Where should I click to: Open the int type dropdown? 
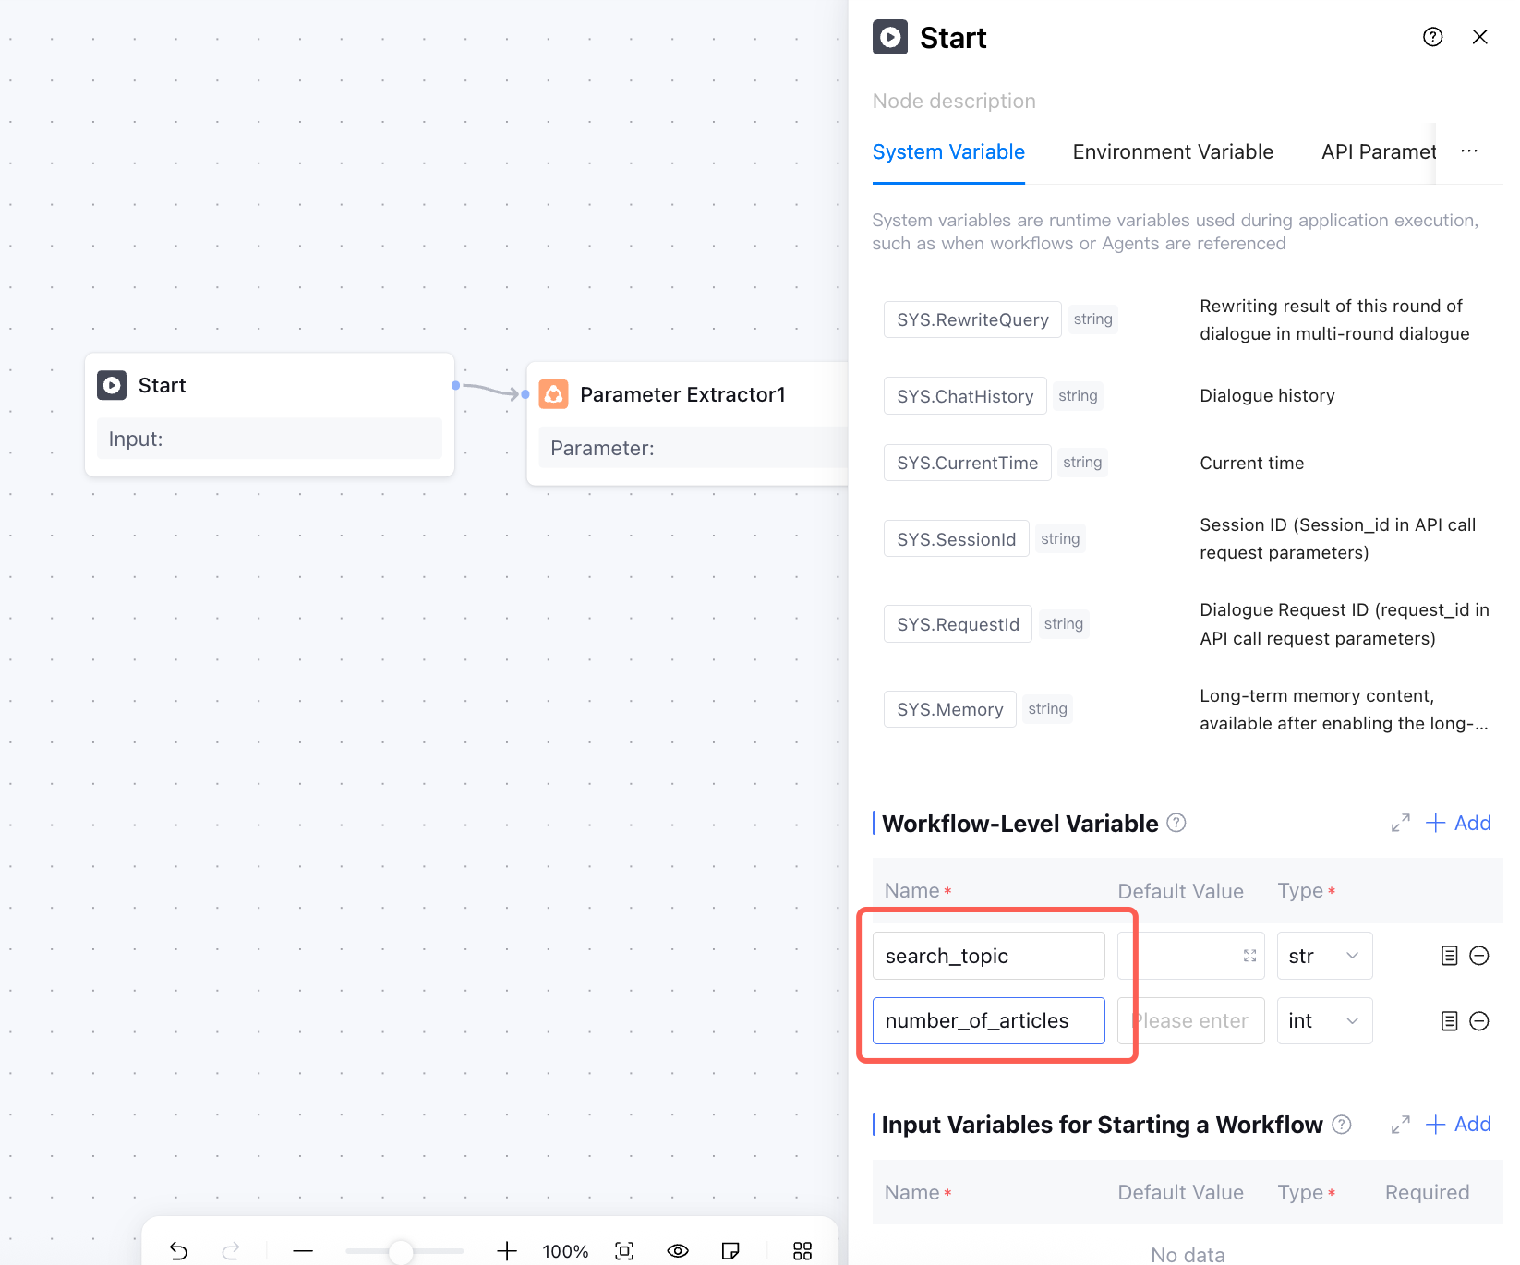tap(1324, 1020)
